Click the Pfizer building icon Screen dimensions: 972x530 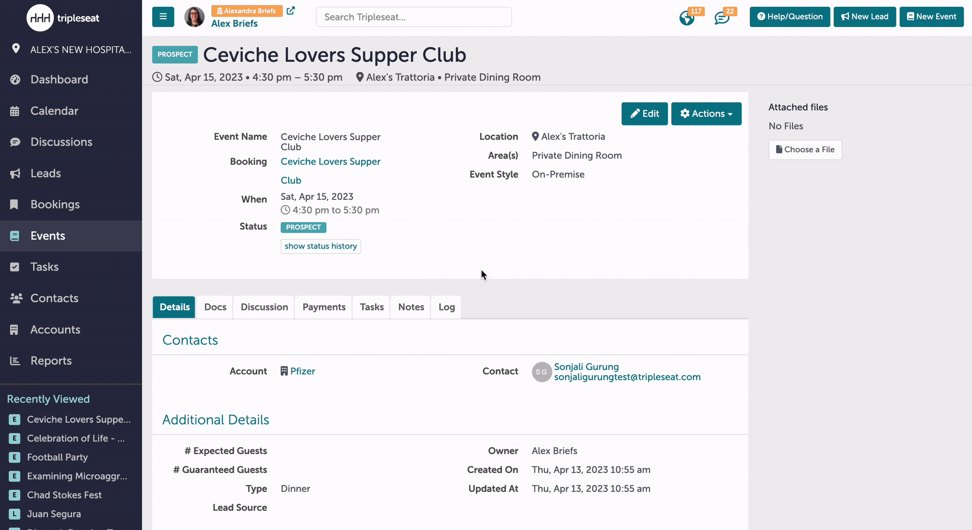(284, 371)
